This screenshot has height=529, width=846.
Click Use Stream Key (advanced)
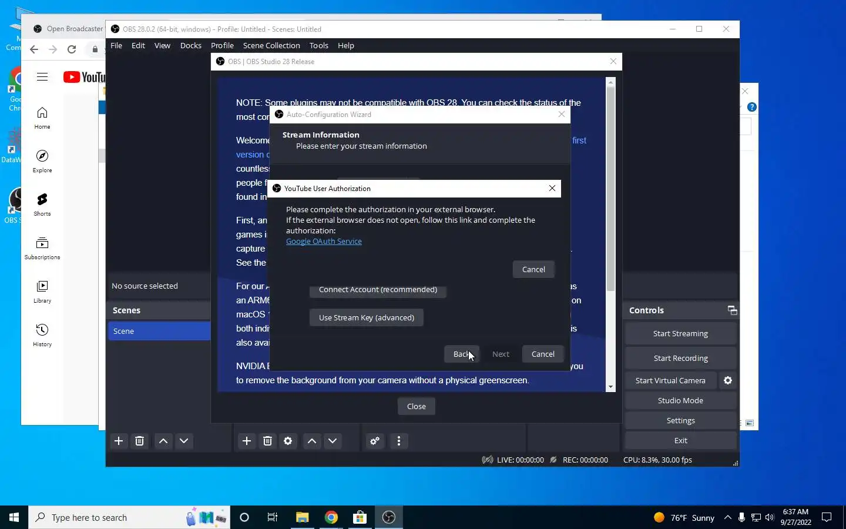pyautogui.click(x=367, y=317)
